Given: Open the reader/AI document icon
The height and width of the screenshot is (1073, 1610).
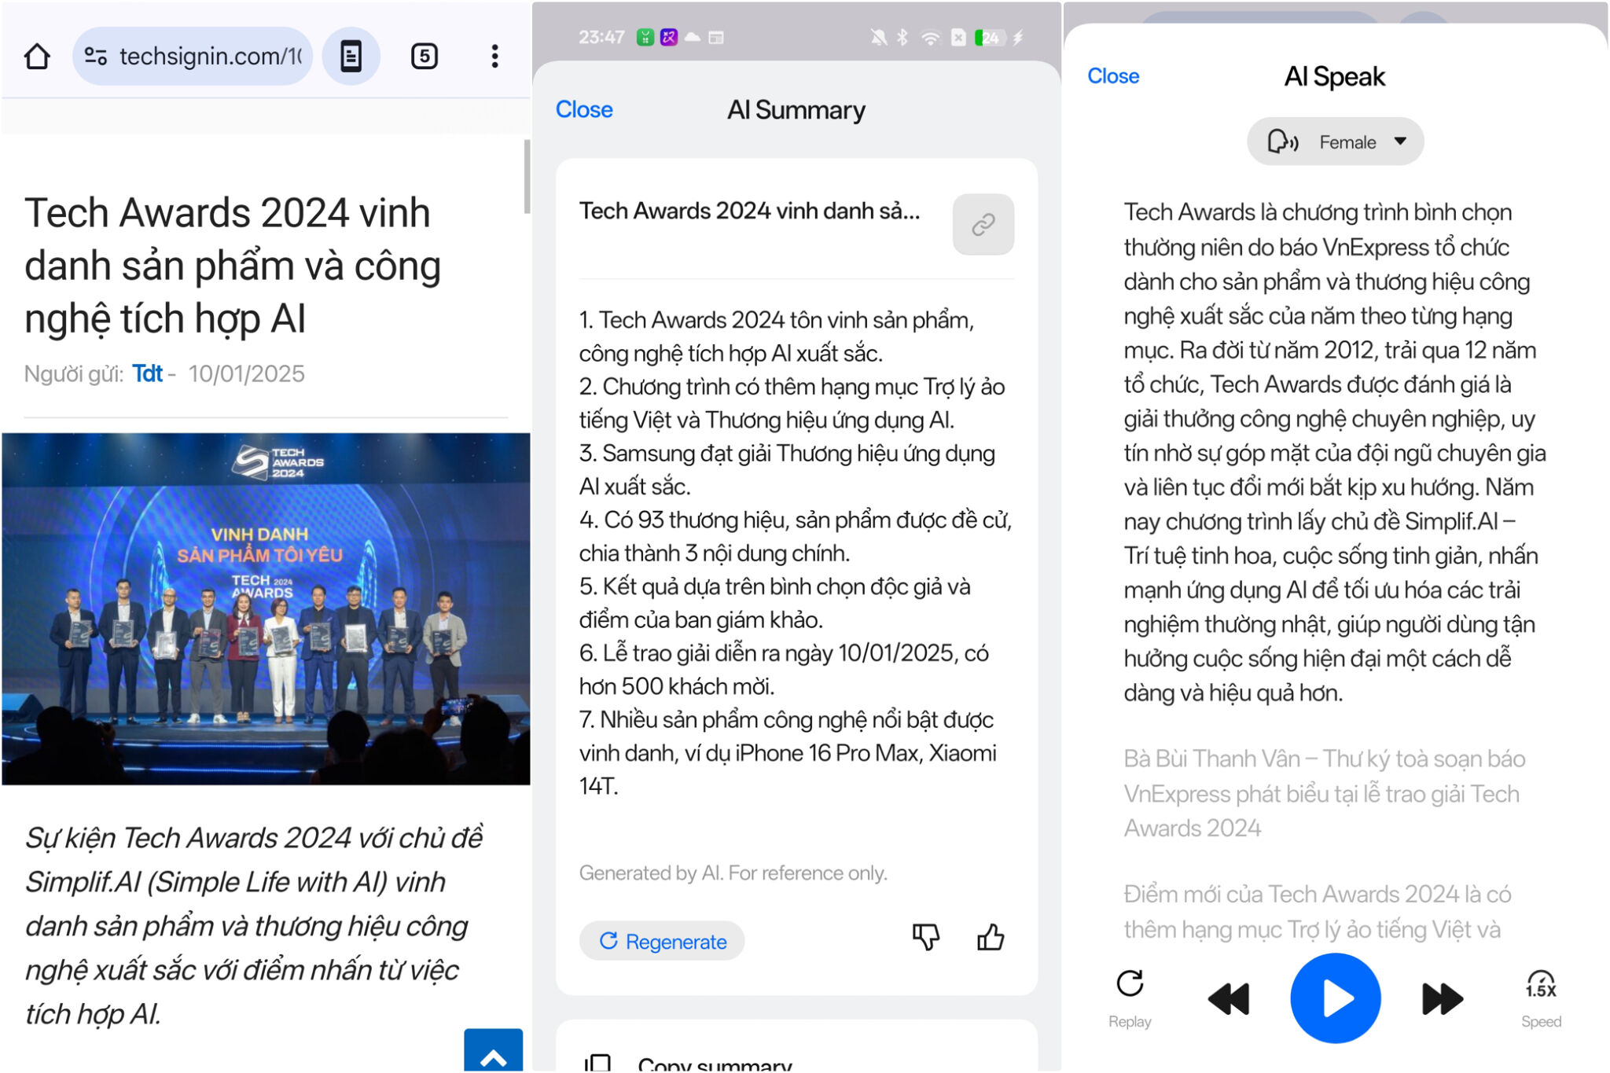Looking at the screenshot, I should tap(351, 56).
